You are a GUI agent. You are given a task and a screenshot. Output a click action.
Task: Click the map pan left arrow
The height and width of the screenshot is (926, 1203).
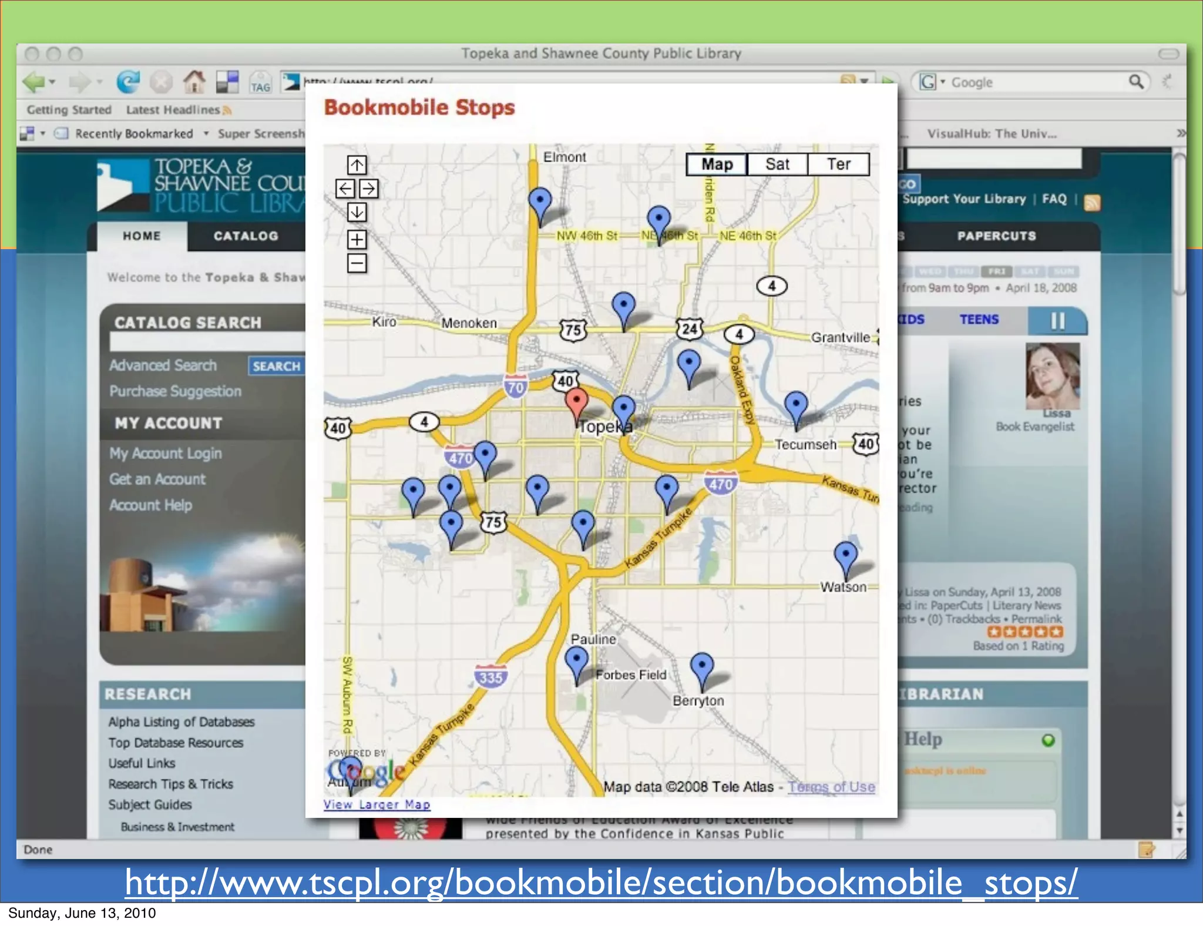tap(345, 189)
